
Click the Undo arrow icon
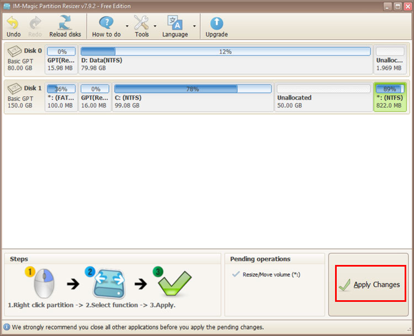[x=13, y=23]
